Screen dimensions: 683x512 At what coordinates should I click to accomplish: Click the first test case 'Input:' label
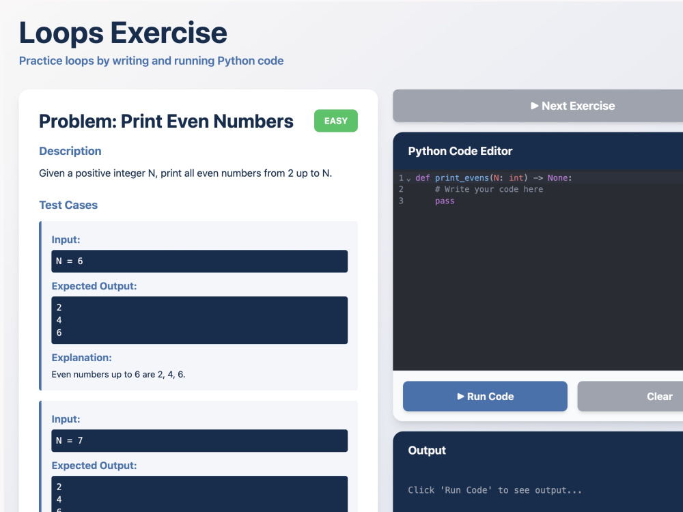click(66, 240)
